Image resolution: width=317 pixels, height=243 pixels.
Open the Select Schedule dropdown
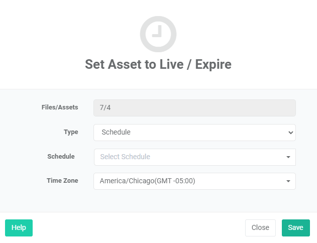coord(195,157)
